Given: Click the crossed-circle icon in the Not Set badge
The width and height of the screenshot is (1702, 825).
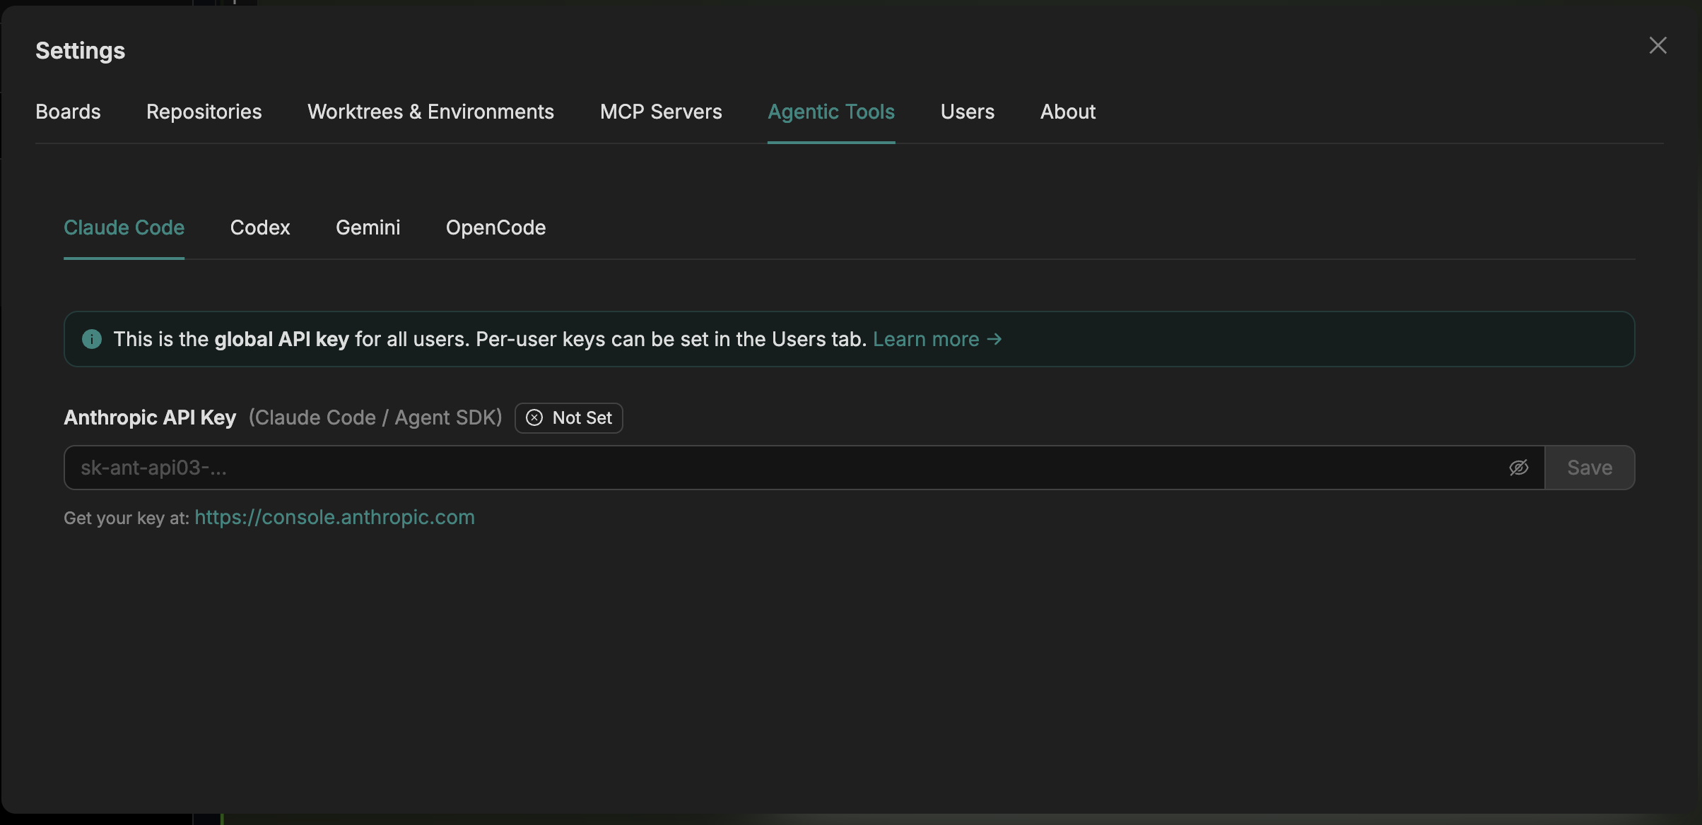Looking at the screenshot, I should tap(535, 417).
